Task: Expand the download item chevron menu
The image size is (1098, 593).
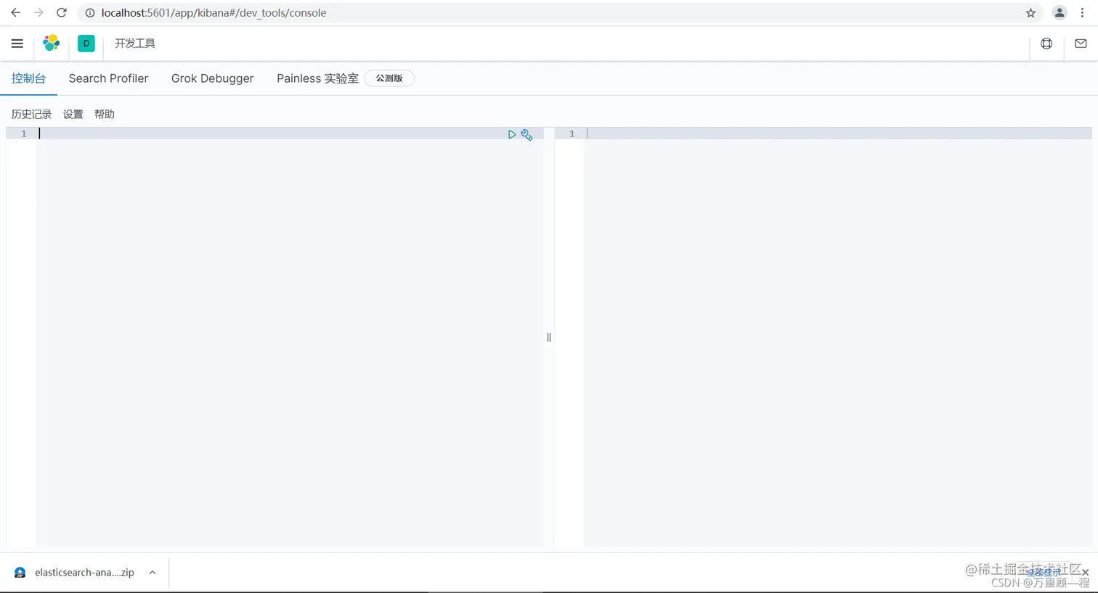Action: [152, 573]
